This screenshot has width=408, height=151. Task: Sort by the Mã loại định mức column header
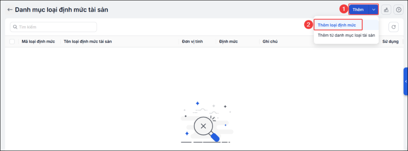coord(38,41)
